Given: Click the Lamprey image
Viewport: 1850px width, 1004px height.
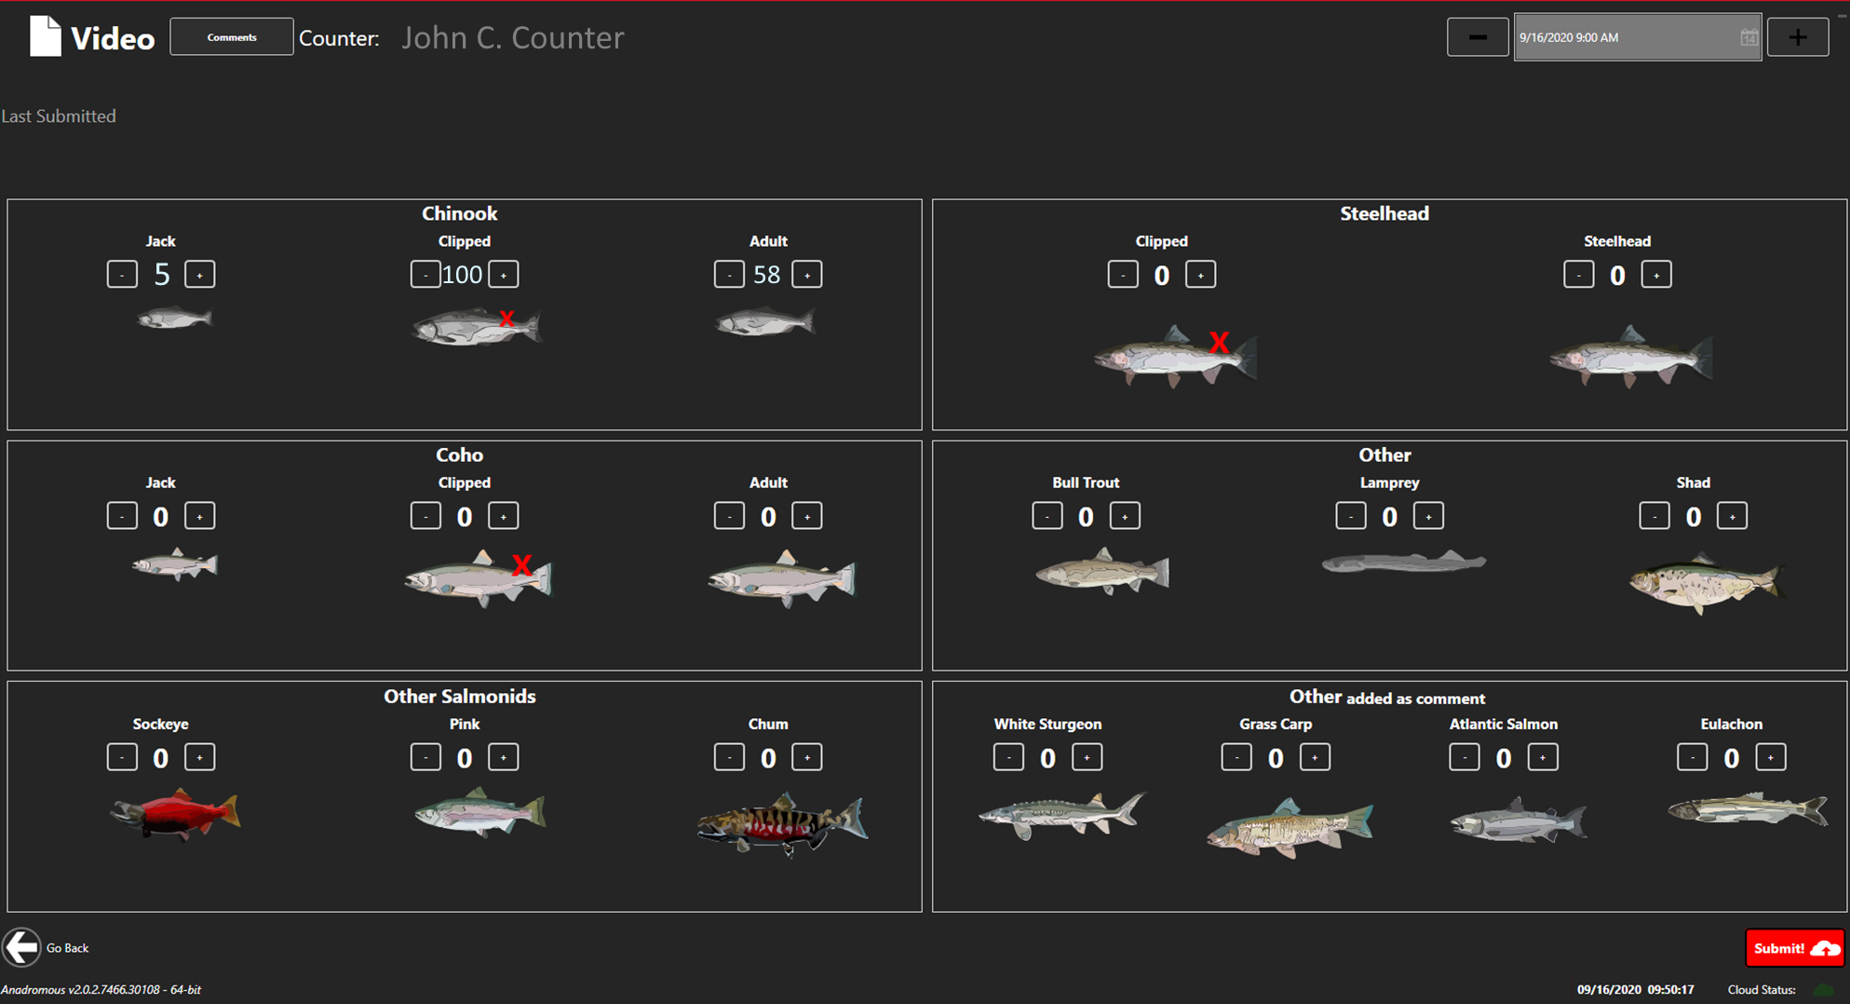Looking at the screenshot, I should click(x=1404, y=563).
